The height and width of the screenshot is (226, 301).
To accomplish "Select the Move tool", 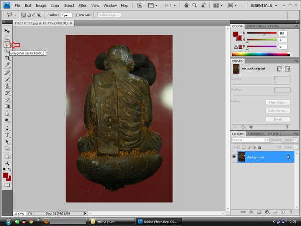I will coord(7,31).
